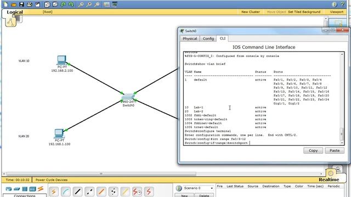
Task: Click the Fire column header
Action: point(220,186)
